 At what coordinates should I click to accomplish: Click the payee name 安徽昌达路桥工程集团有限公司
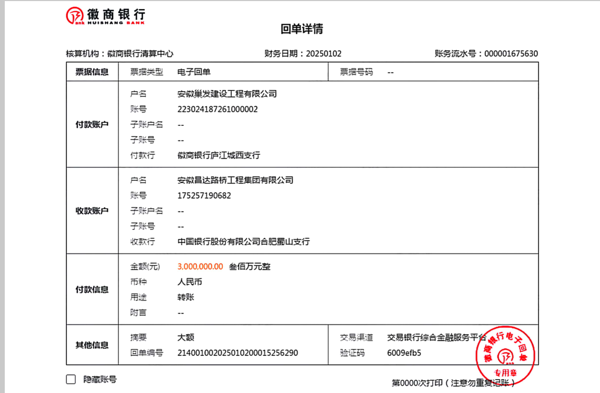pyautogui.click(x=235, y=180)
